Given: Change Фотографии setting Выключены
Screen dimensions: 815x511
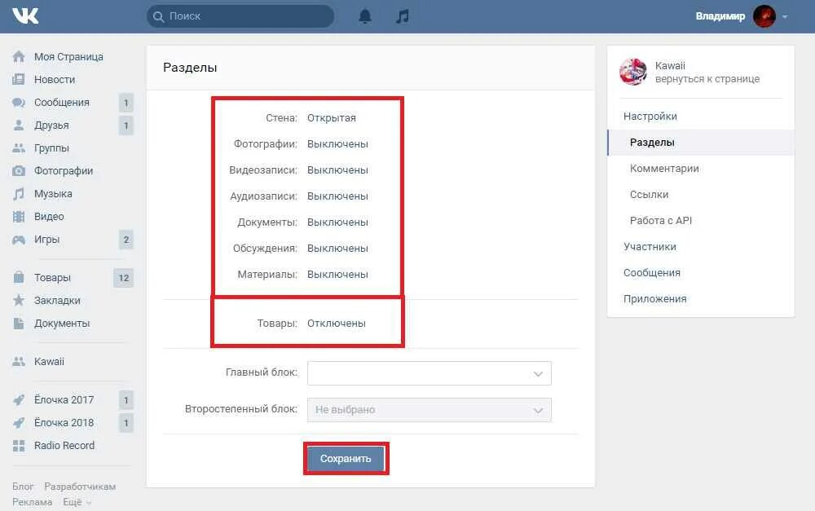Looking at the screenshot, I should [x=337, y=144].
